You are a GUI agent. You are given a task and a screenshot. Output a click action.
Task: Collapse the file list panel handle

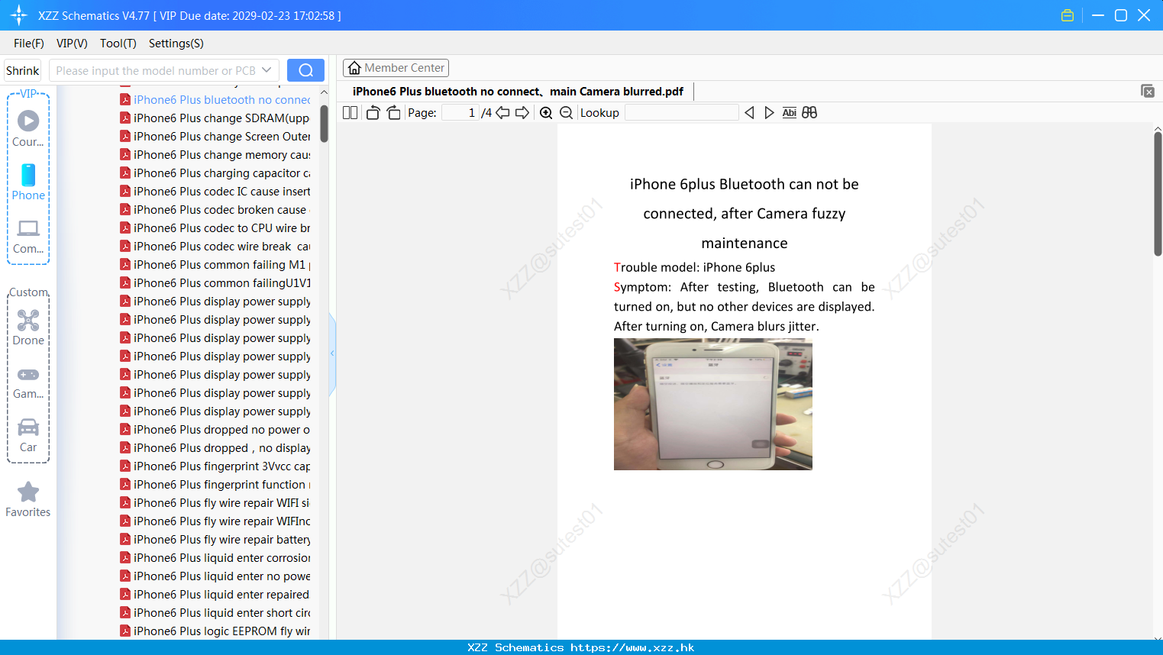(x=332, y=353)
